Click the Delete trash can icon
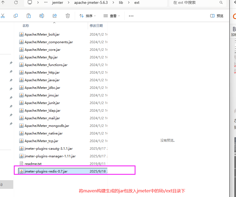The image size is (236, 197). click(x=68, y=16)
